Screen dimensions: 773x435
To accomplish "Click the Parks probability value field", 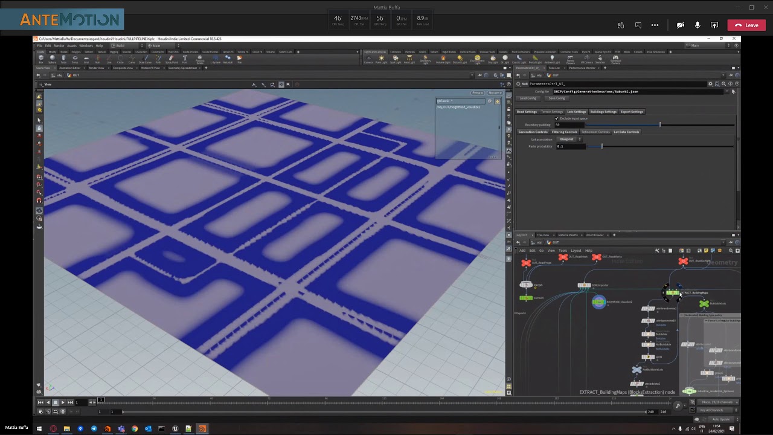I will pyautogui.click(x=571, y=146).
